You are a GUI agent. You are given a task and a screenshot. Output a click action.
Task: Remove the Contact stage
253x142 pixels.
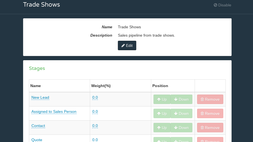pyautogui.click(x=210, y=128)
